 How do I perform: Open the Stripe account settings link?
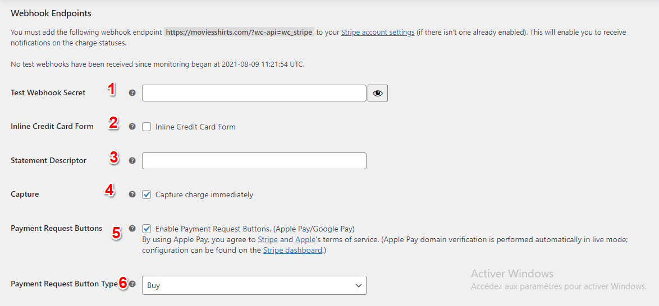(378, 33)
